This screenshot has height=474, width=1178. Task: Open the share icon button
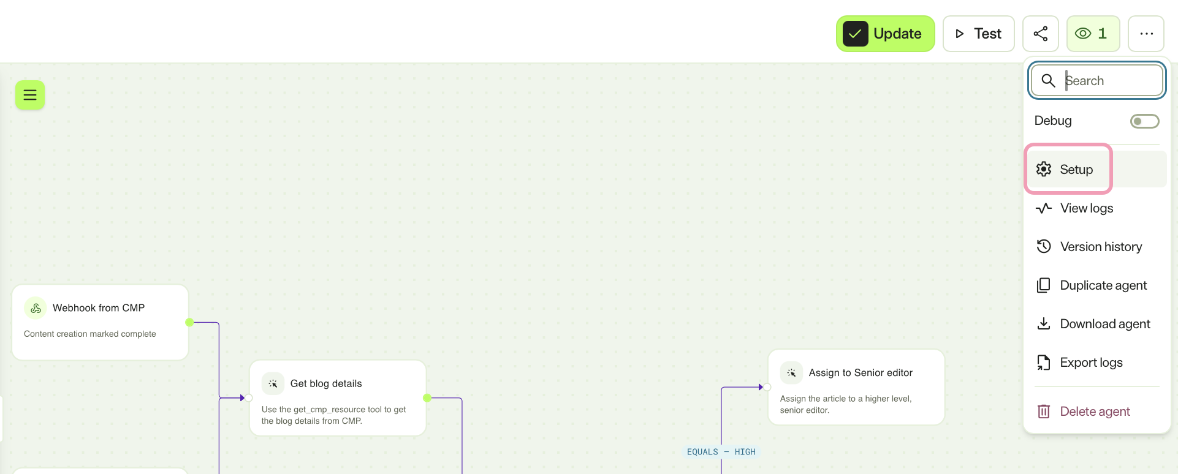click(1041, 34)
